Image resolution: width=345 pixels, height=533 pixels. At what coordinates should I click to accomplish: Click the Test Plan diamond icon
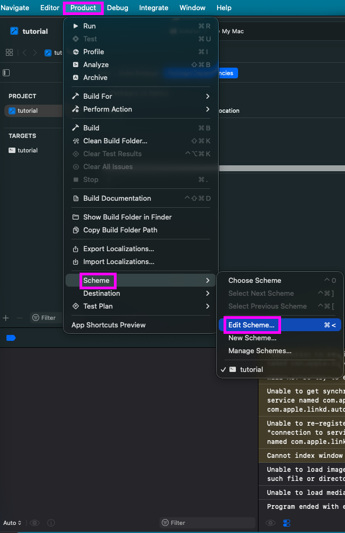(76, 306)
